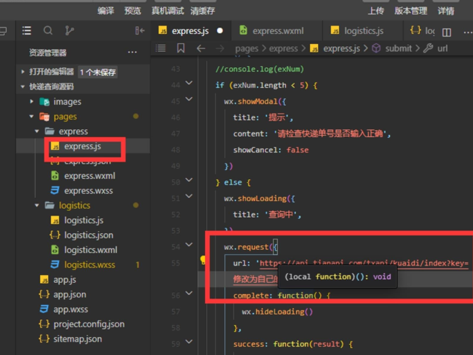
Task: Split the editor with the layout icon
Action: coord(446,32)
